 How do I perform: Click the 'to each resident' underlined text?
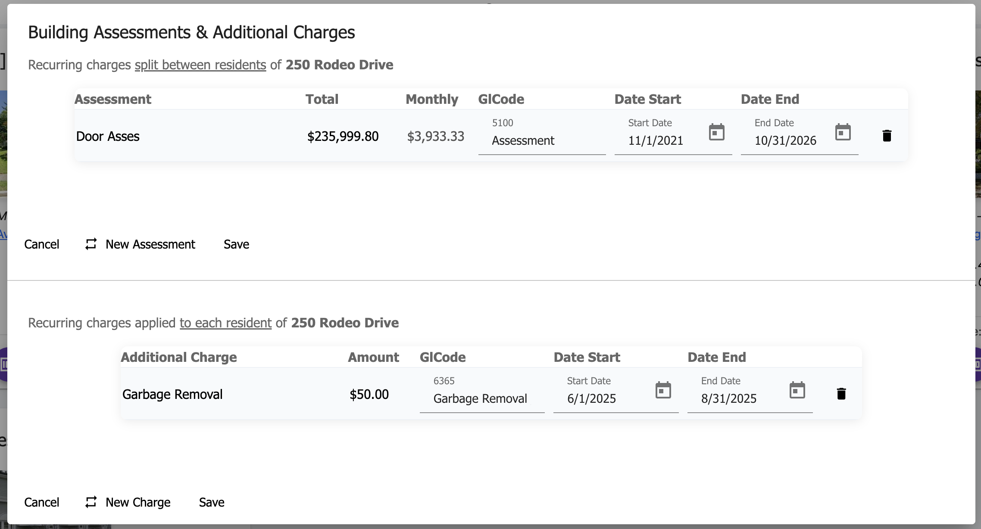coord(225,323)
